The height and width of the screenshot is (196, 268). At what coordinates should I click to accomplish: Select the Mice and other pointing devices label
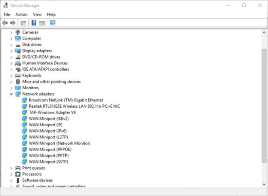[52, 81]
